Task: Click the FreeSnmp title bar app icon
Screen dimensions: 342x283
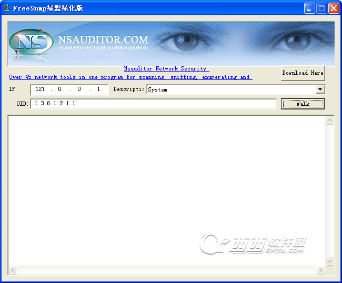Action: coord(7,8)
